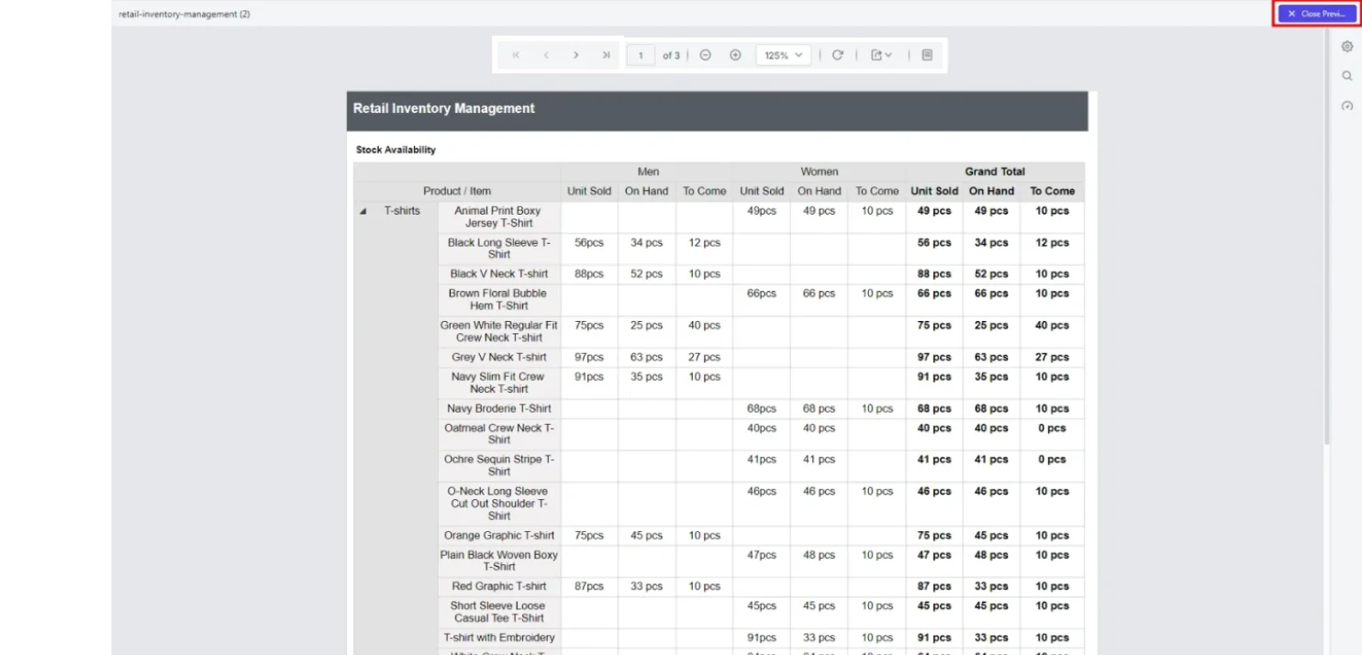Image resolution: width=1362 pixels, height=655 pixels.
Task: Navigate to the next report page
Action: click(x=575, y=54)
